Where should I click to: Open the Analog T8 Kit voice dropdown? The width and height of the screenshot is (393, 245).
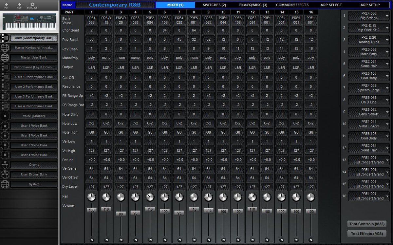tap(369, 40)
